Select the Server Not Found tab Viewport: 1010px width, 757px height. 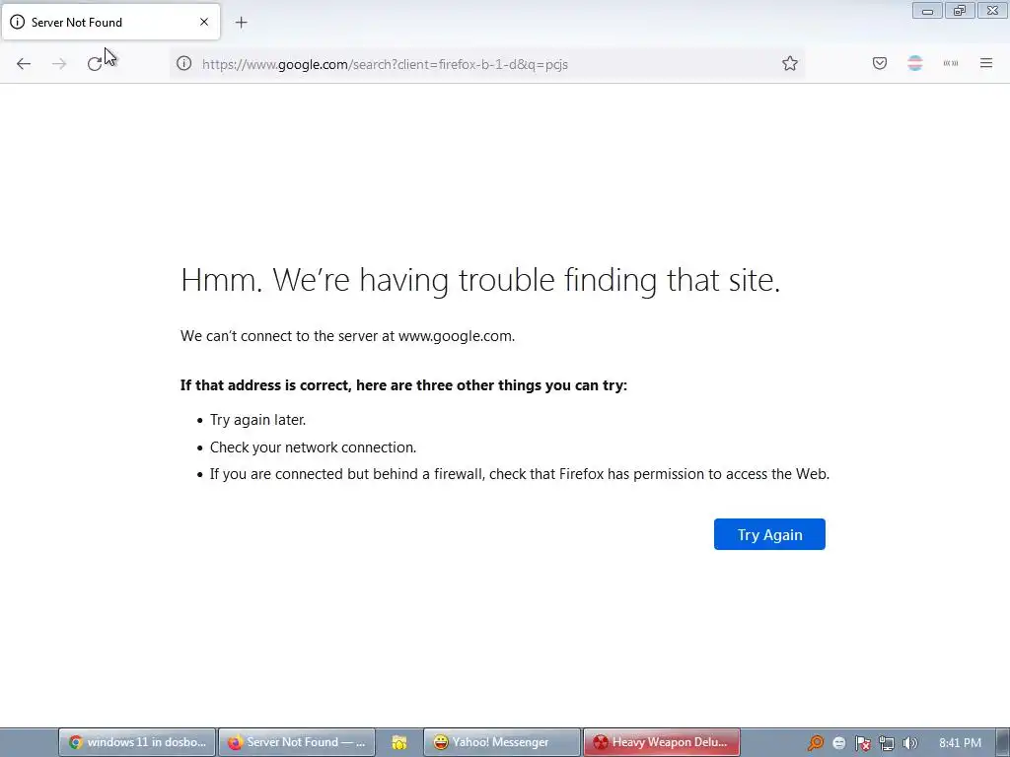click(x=110, y=22)
